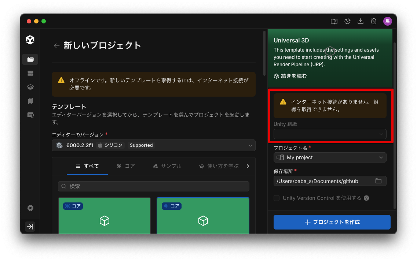417x261 pixels.
Task: Click the Supported badge in version field
Action: [x=141, y=145]
